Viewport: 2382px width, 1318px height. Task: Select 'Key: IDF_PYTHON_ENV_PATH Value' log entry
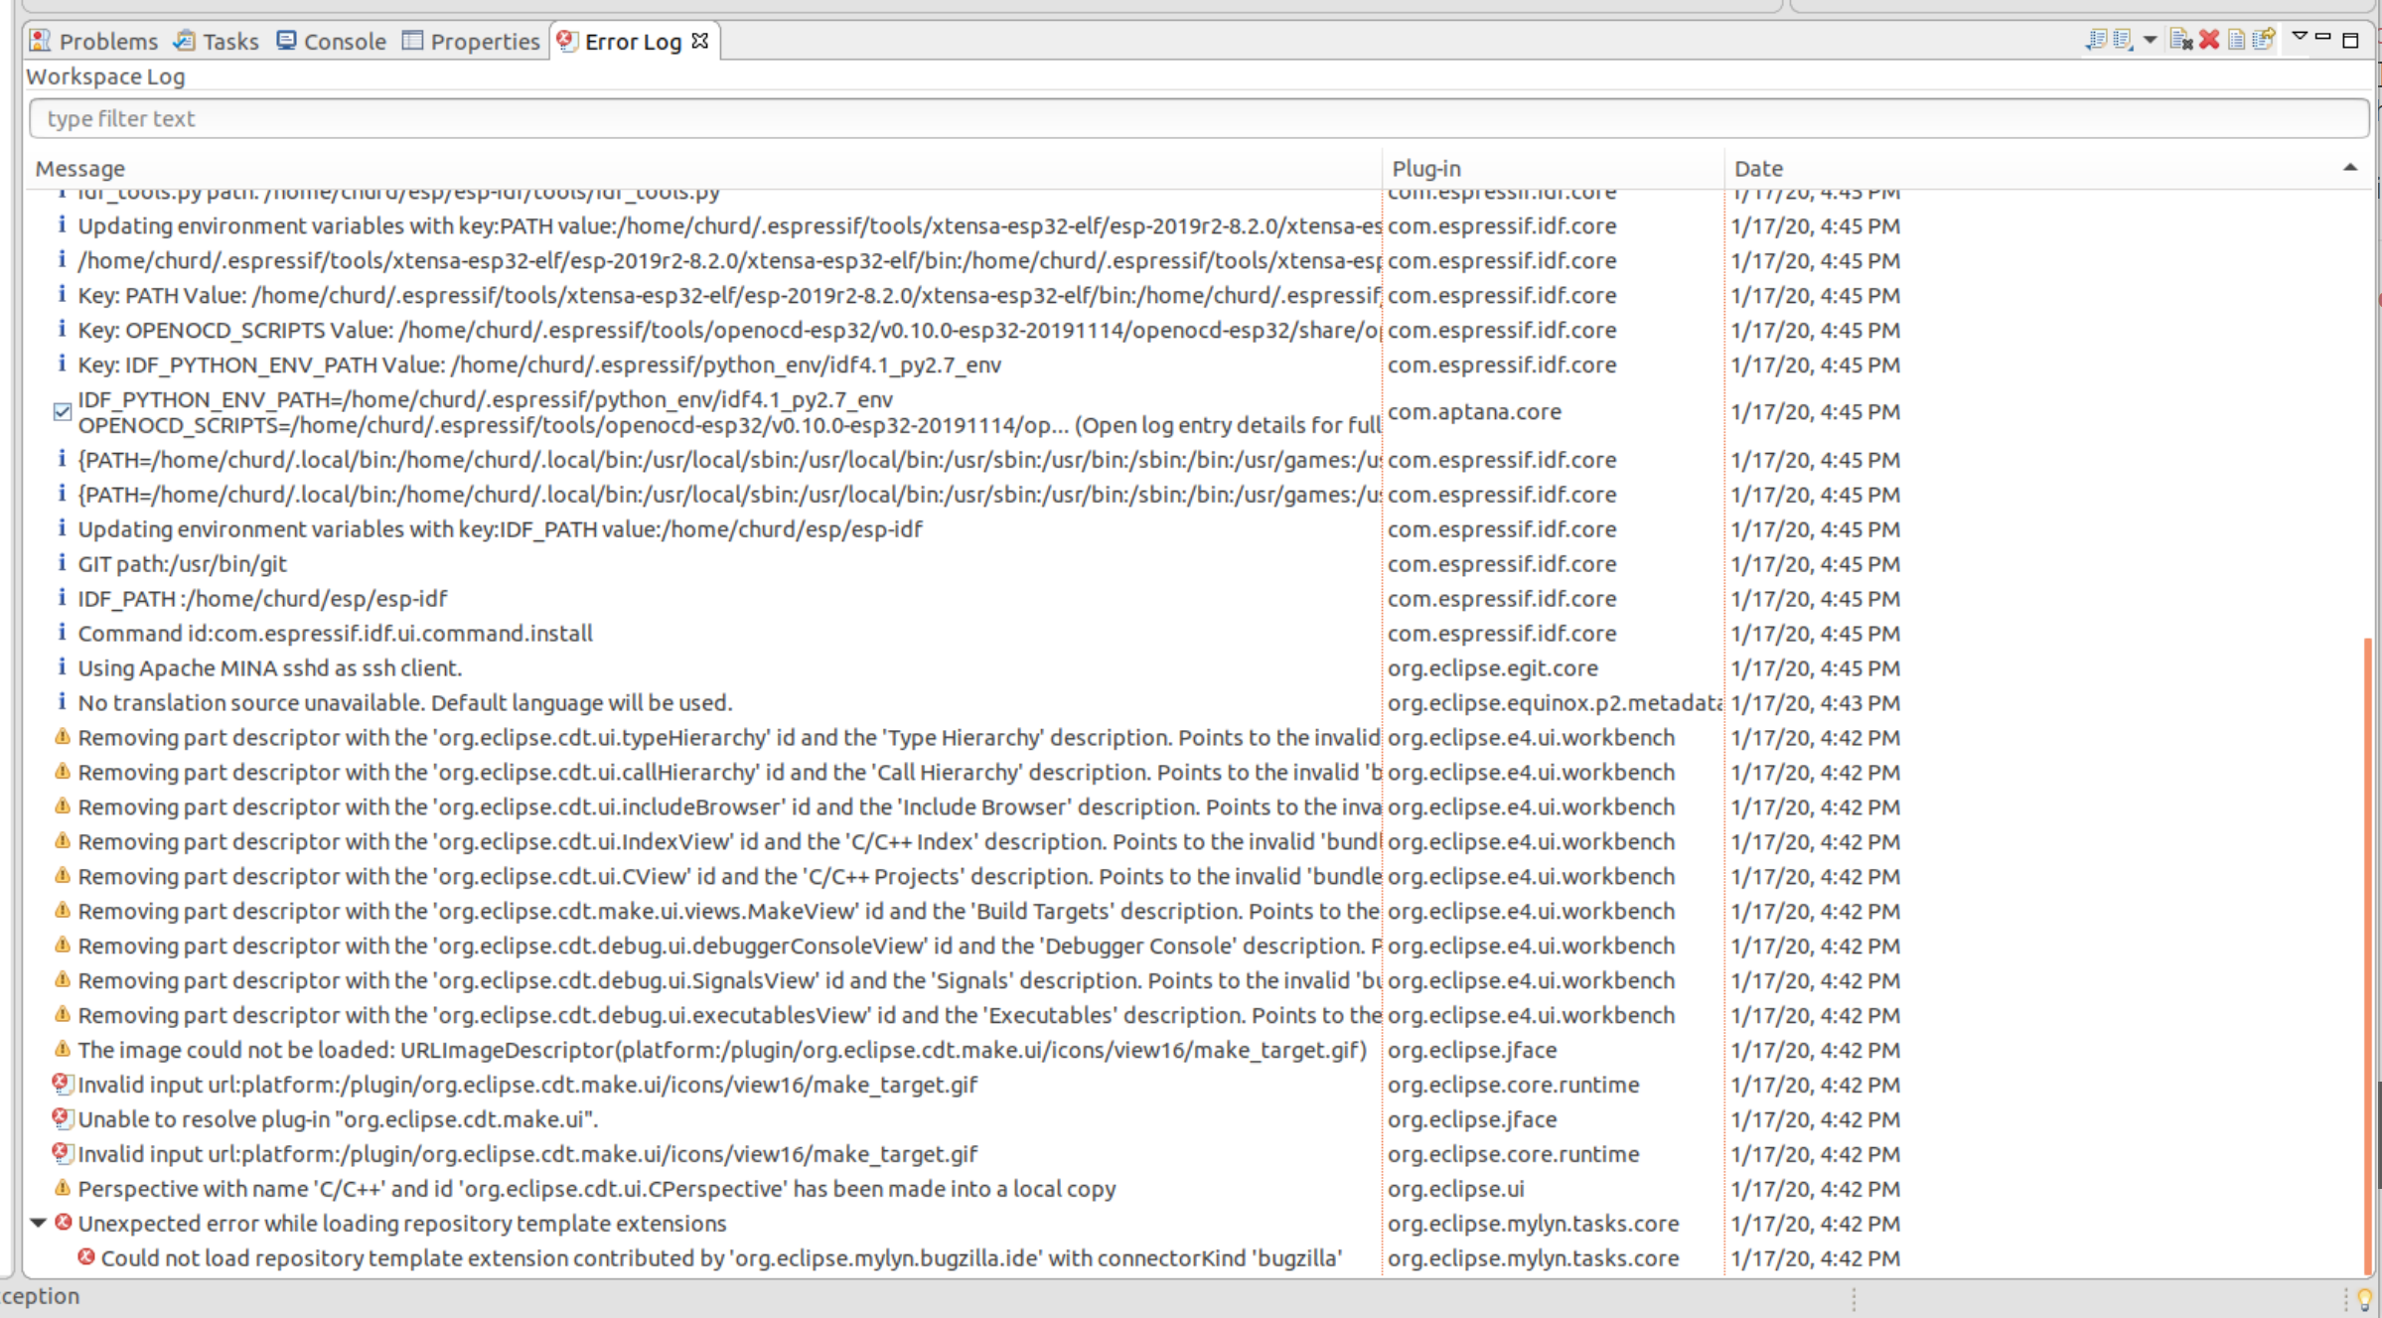coord(539,365)
